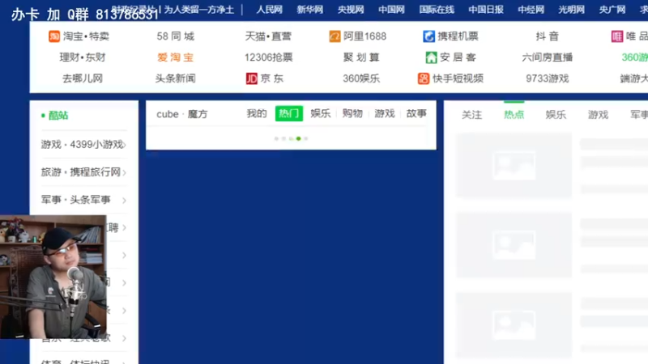Open 央广网 in the top bar
This screenshot has height=364, width=648.
click(612, 10)
